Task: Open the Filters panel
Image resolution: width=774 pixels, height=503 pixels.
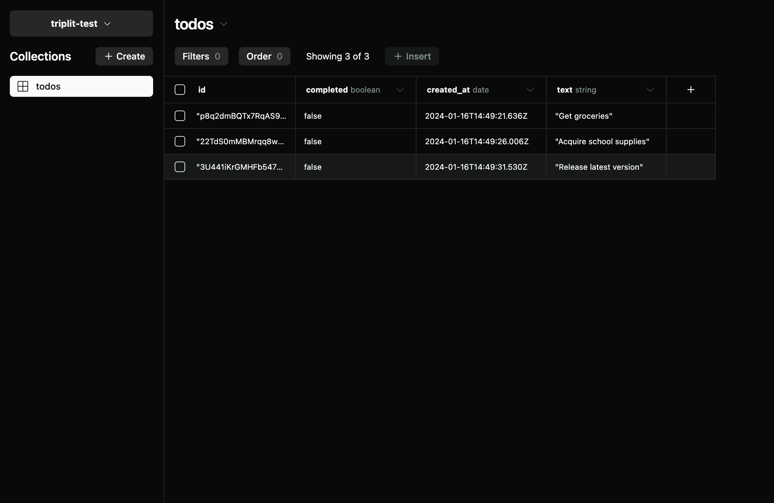Action: tap(201, 56)
